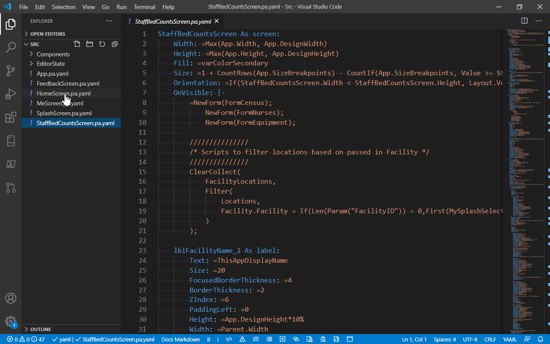Screen dimensions: 550x344
Task: Split the editor using the split icon
Action: coord(524,21)
